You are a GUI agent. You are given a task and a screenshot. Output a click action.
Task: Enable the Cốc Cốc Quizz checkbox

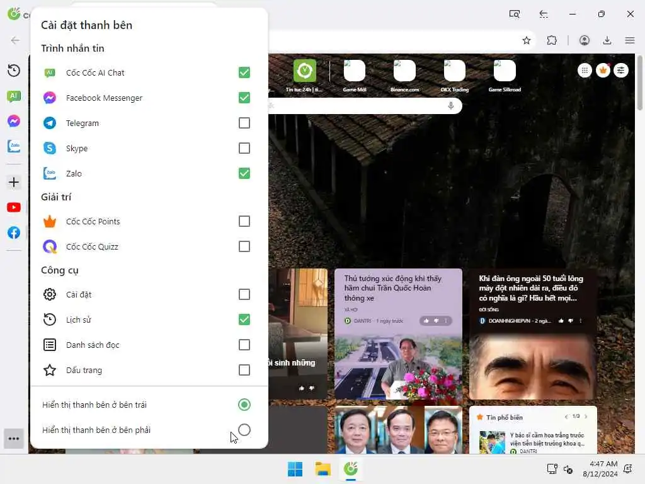[244, 246]
